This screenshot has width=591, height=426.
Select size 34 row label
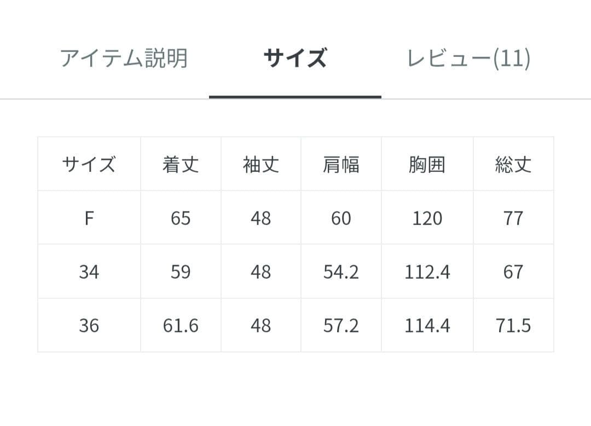tap(90, 272)
